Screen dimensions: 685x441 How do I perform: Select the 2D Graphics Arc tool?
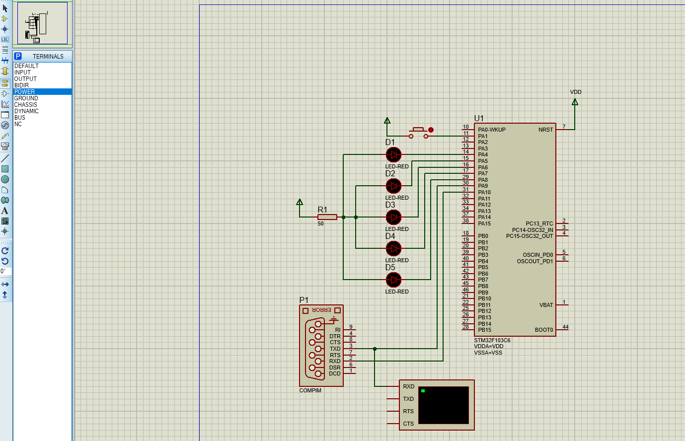pyautogui.click(x=5, y=190)
